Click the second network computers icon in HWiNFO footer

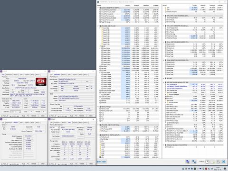(194, 162)
